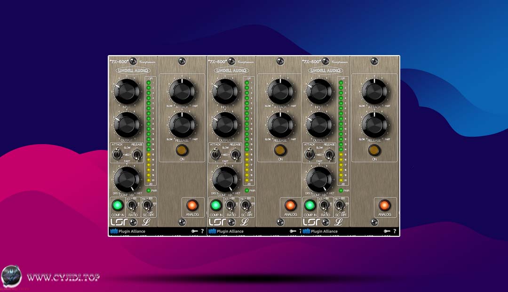This screenshot has width=508, height=292.
Task: Click the GR meter on the middle compressor
Action: 248,131
